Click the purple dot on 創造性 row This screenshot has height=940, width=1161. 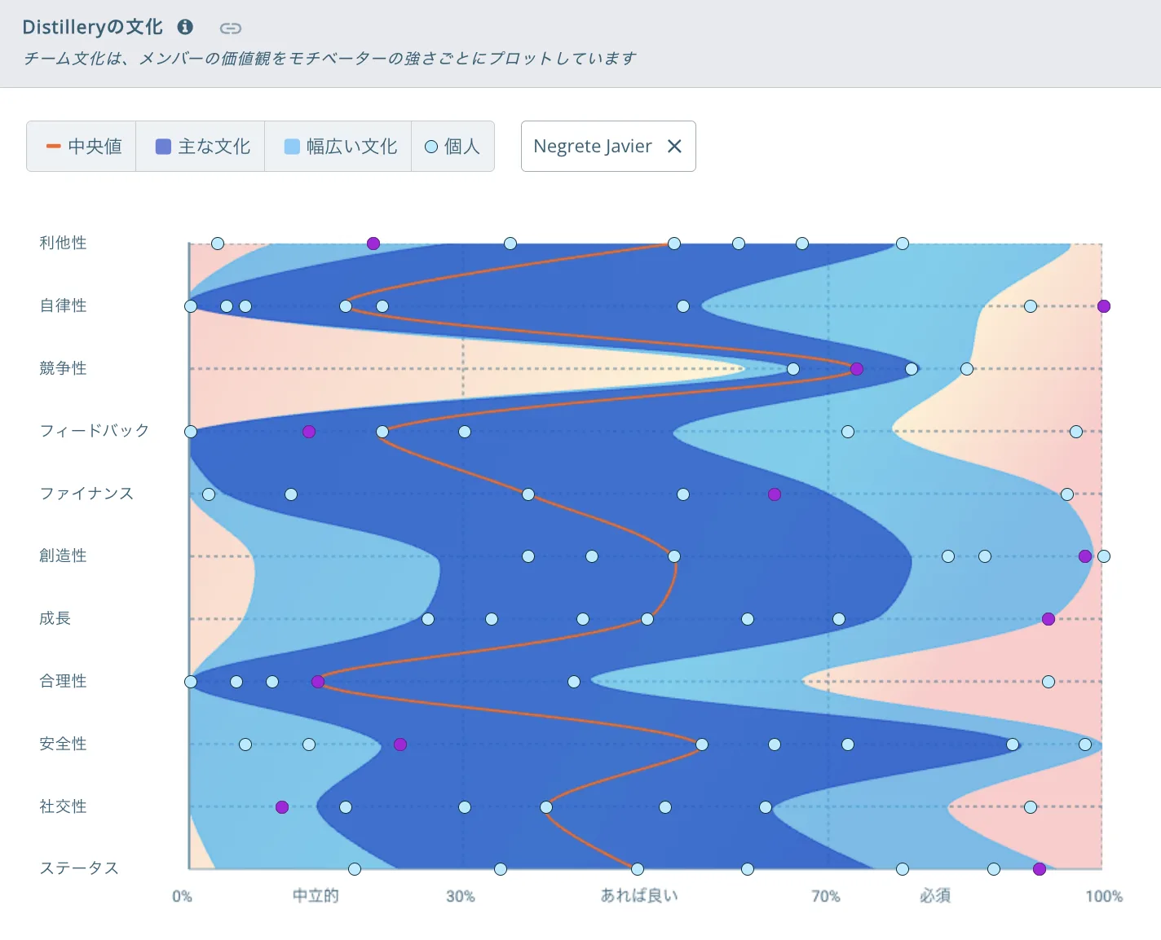(x=1085, y=556)
